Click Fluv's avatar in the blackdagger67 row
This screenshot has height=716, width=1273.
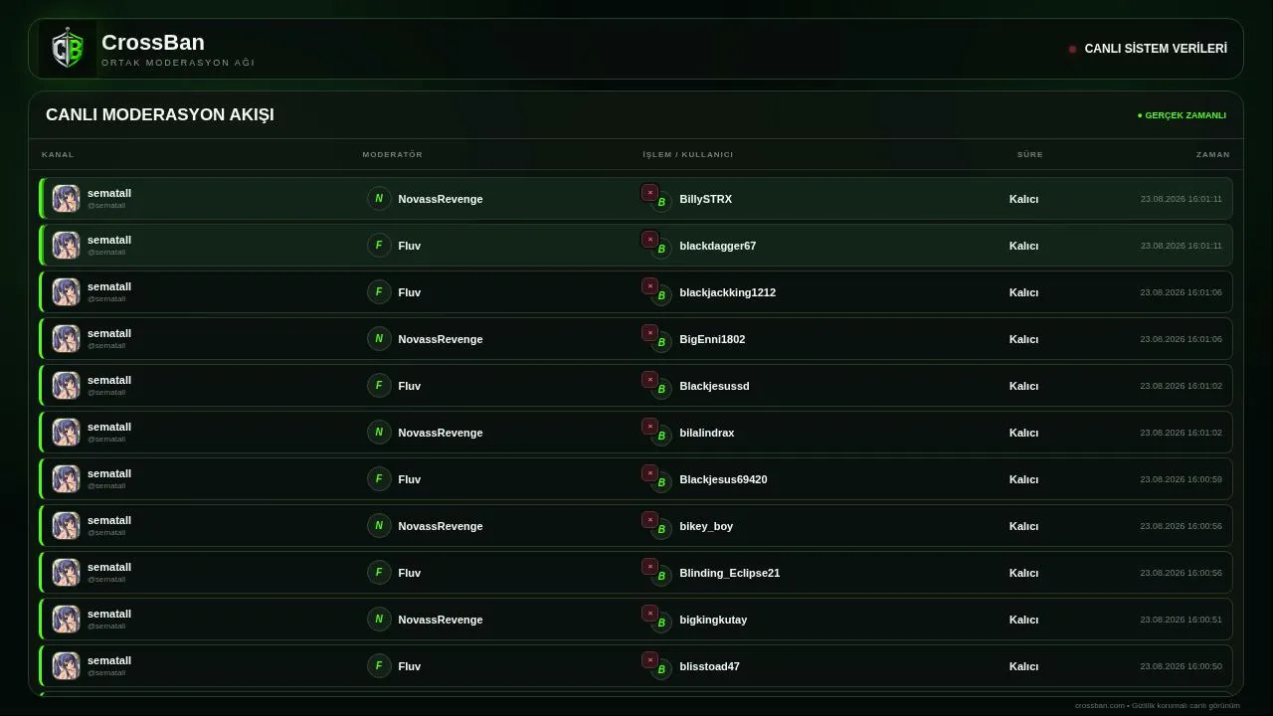(x=379, y=246)
